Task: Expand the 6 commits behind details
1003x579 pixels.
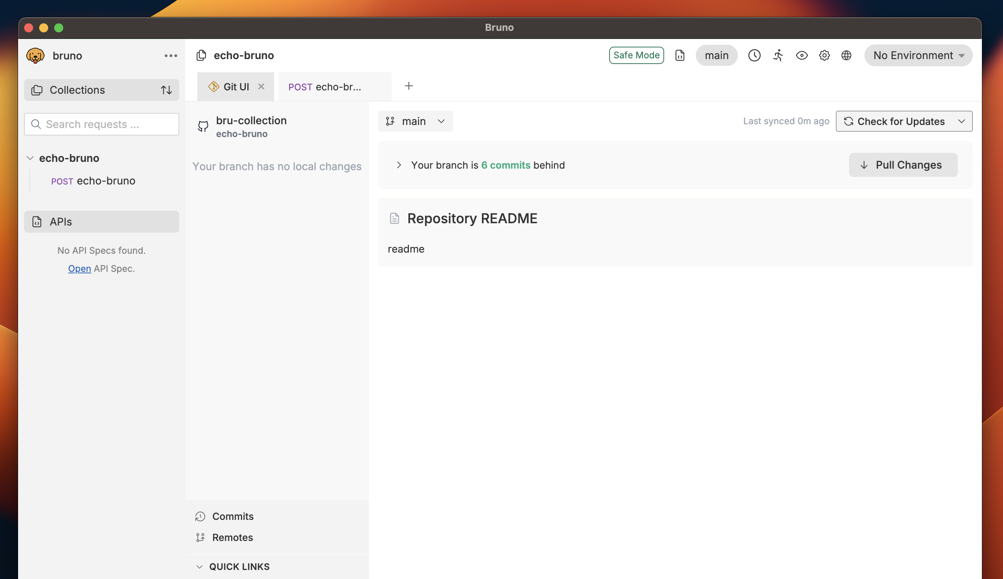Action: [x=398, y=165]
